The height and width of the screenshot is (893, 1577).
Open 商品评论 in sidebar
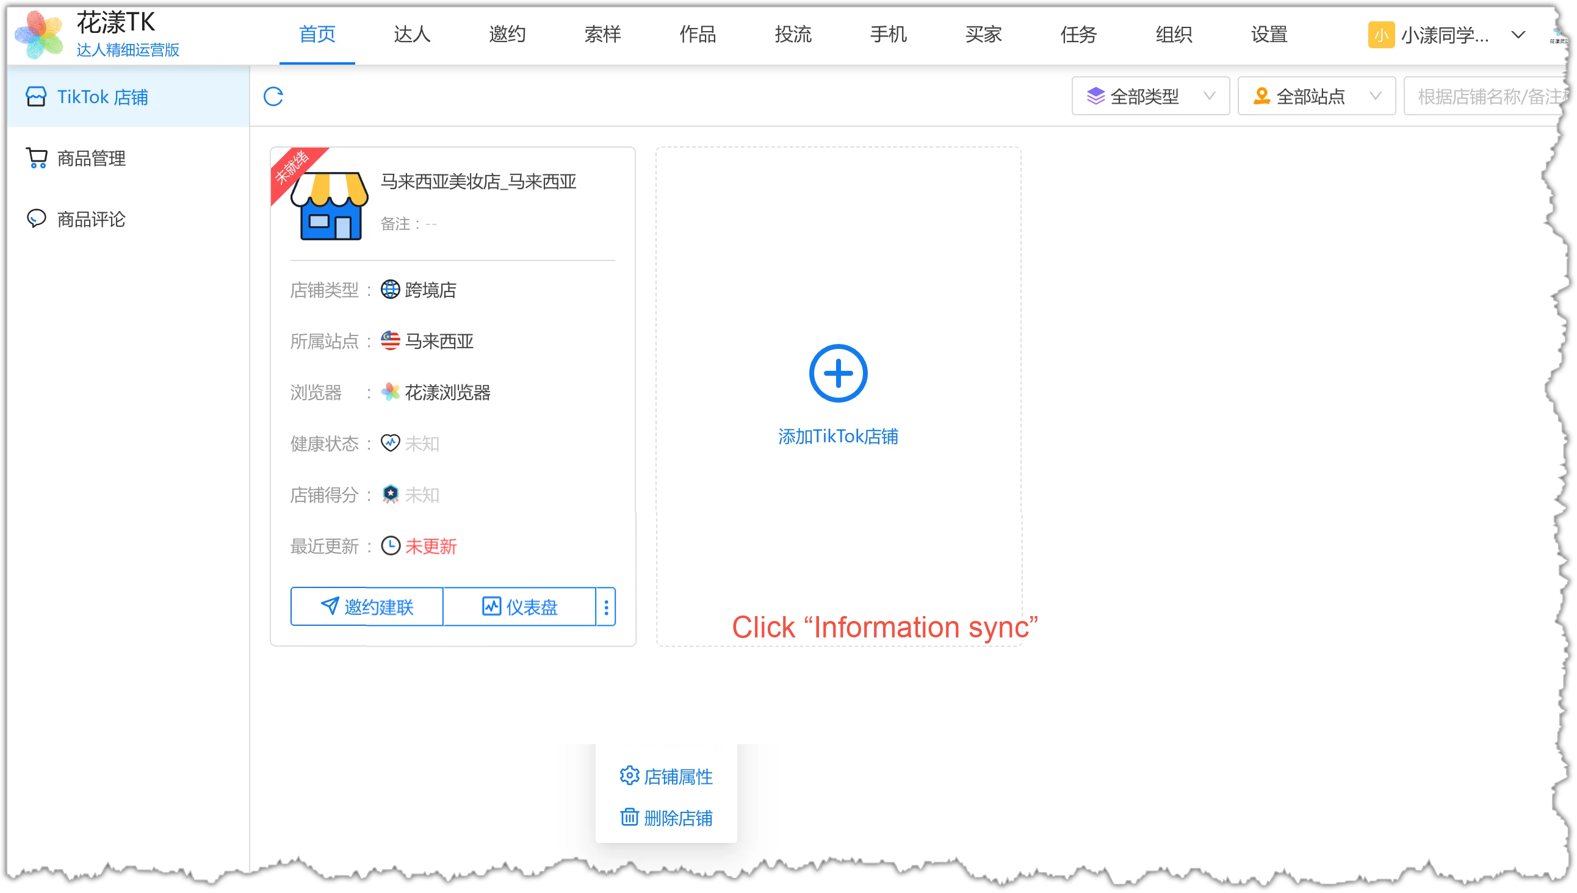(x=128, y=219)
